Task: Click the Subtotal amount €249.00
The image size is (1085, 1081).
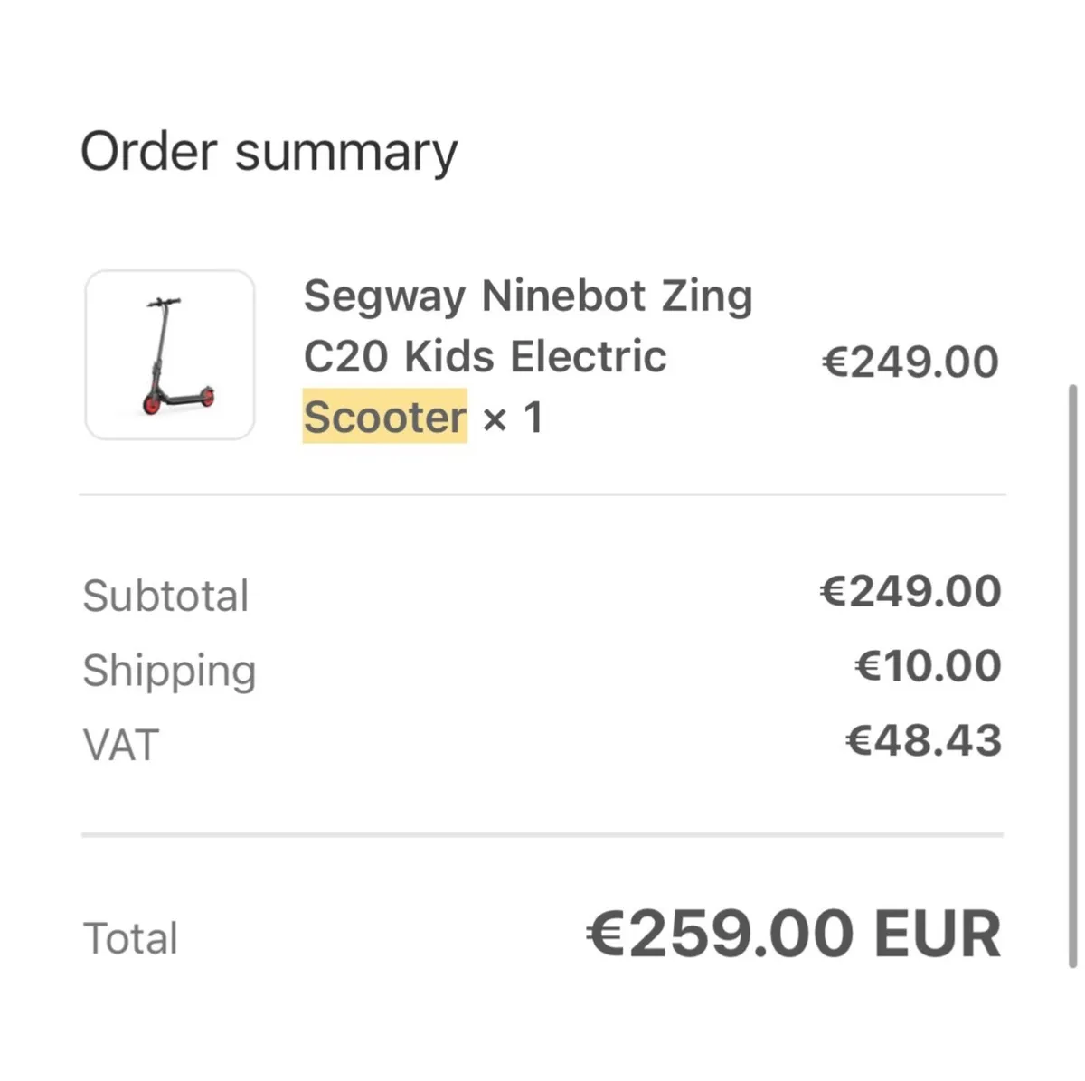Action: (x=910, y=592)
